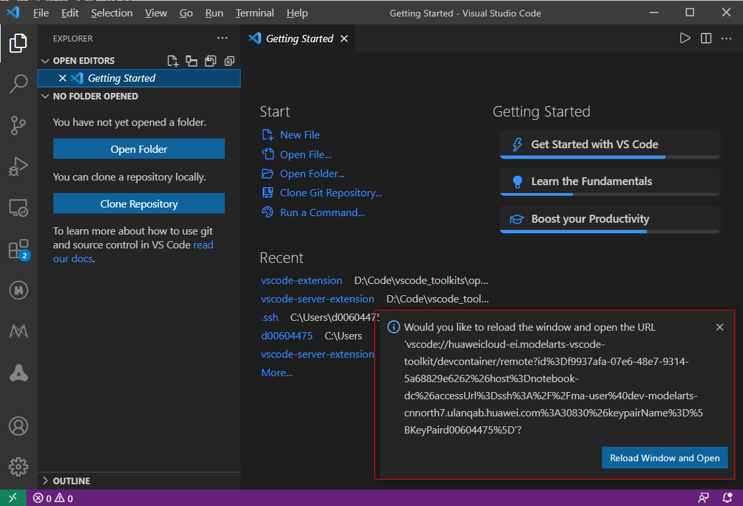Open the Run menu
This screenshot has width=743, height=506.
214,13
